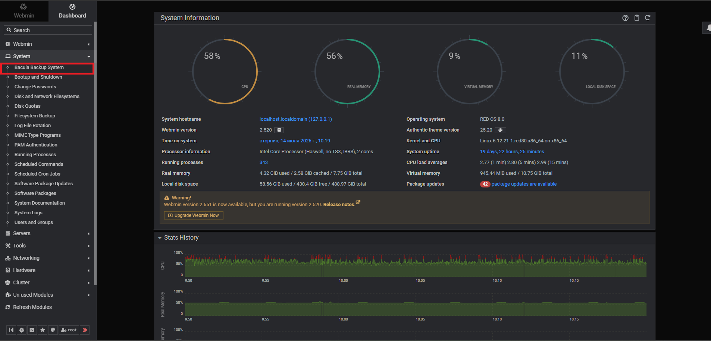Open the root user account button
Image resolution: width=711 pixels, height=341 pixels.
tap(69, 330)
